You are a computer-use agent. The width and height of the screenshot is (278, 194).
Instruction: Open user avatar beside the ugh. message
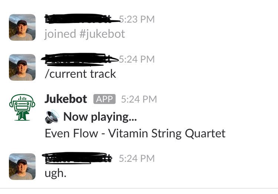[x=22, y=166]
